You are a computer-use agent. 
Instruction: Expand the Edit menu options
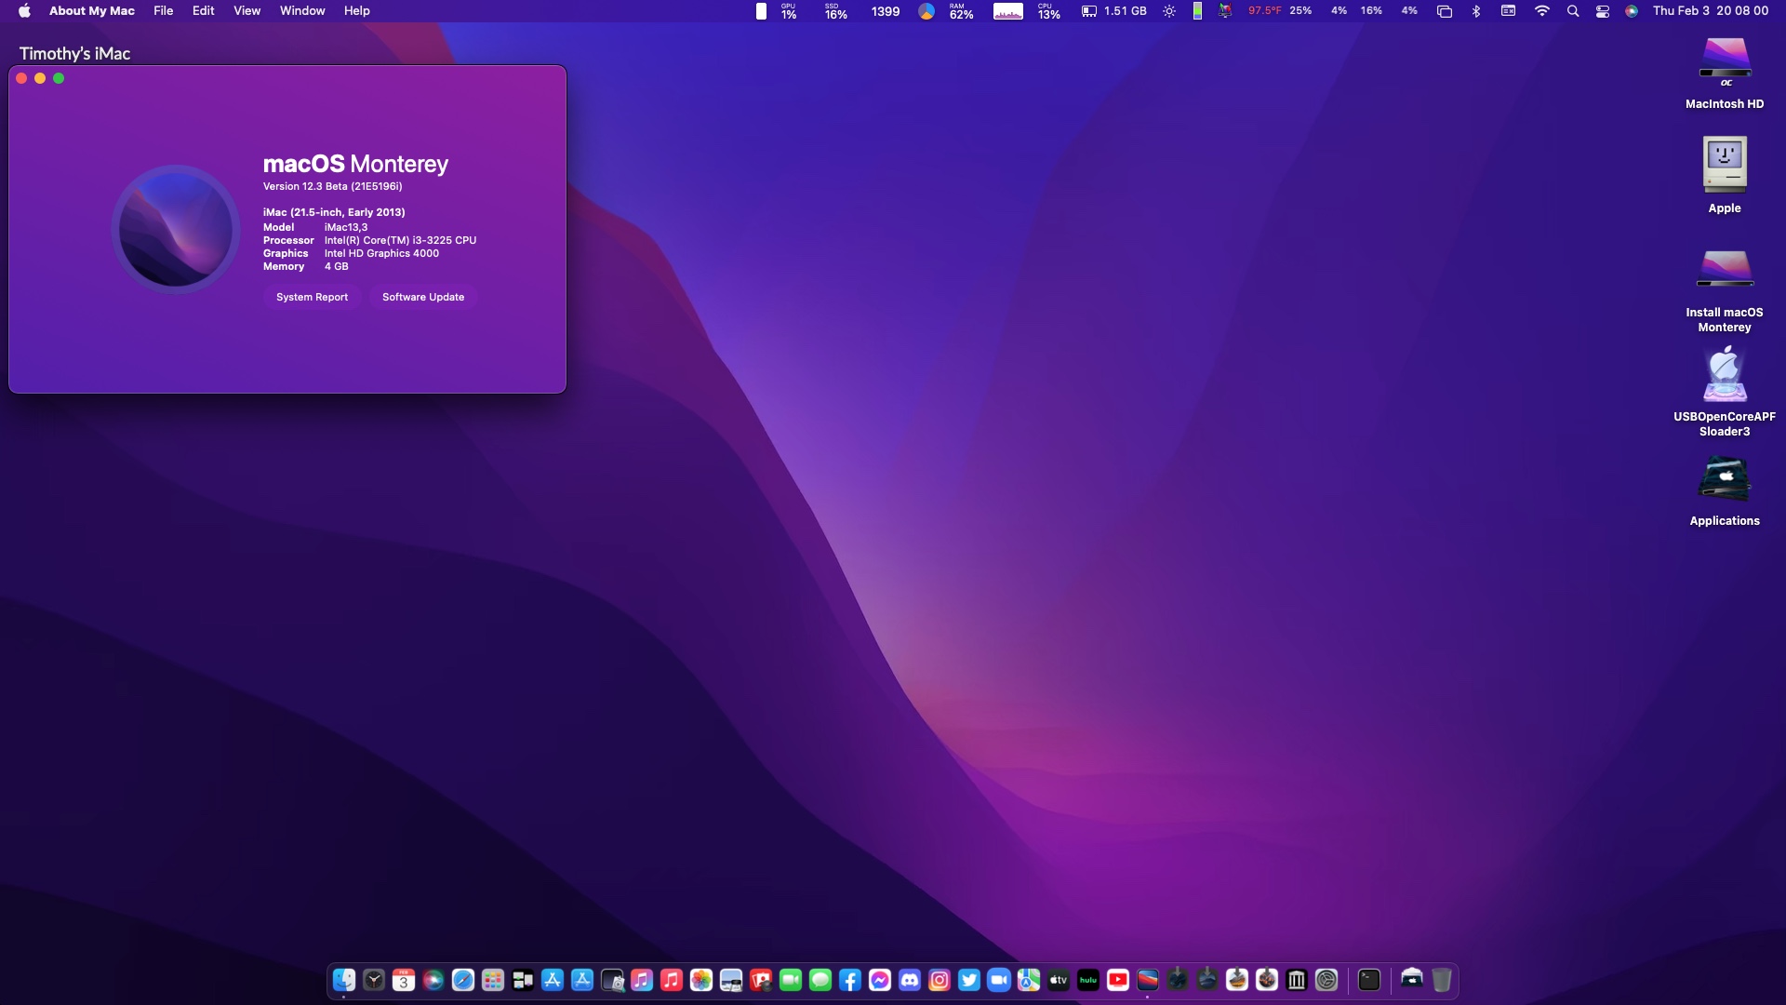pos(203,10)
